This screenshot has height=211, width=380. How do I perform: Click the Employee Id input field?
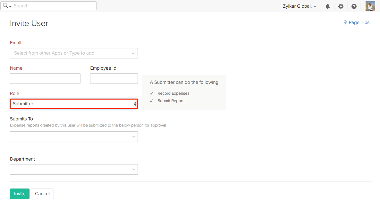point(114,78)
